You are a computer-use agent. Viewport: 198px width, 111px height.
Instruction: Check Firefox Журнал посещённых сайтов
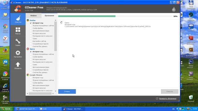[31, 26]
